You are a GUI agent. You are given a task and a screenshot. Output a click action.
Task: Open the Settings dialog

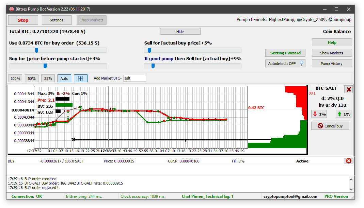point(57,20)
